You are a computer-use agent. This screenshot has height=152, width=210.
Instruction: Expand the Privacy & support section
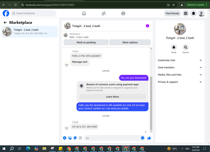pyautogui.click(x=180, y=82)
